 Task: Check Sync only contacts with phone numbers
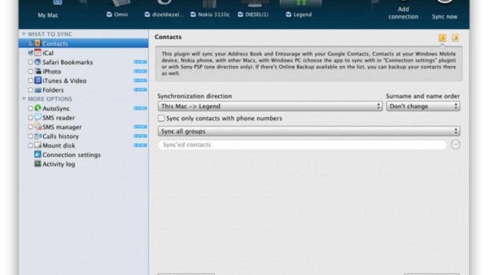[161, 118]
